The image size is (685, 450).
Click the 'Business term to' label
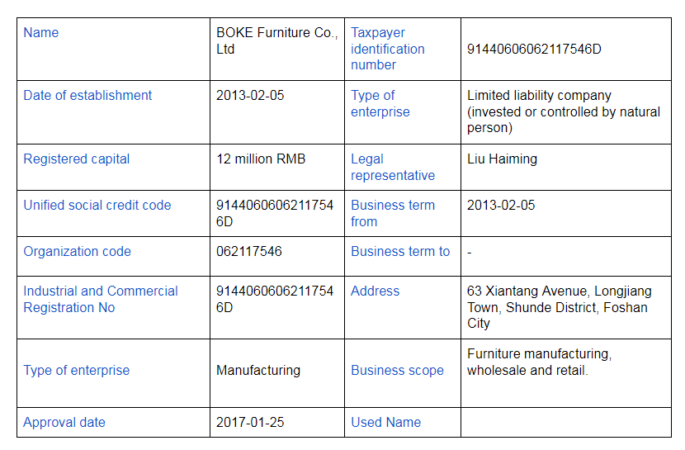click(x=400, y=252)
